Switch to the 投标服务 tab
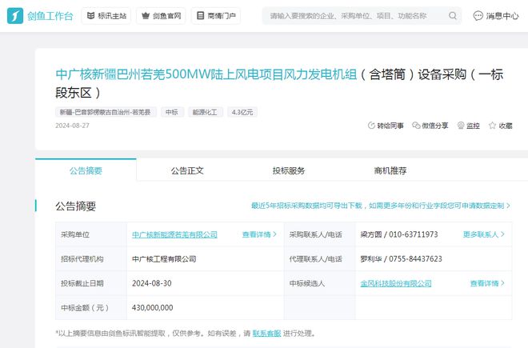The image size is (528, 348). [289, 170]
